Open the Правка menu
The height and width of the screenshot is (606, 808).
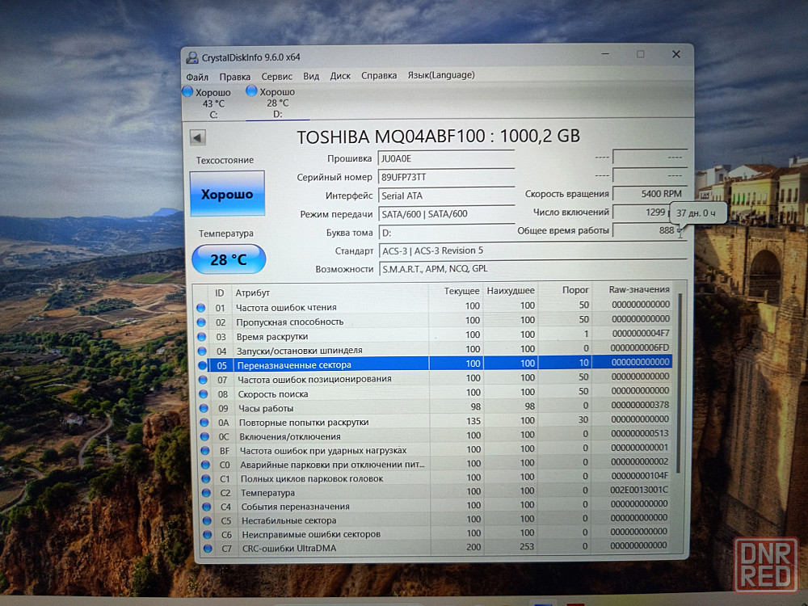tap(235, 77)
